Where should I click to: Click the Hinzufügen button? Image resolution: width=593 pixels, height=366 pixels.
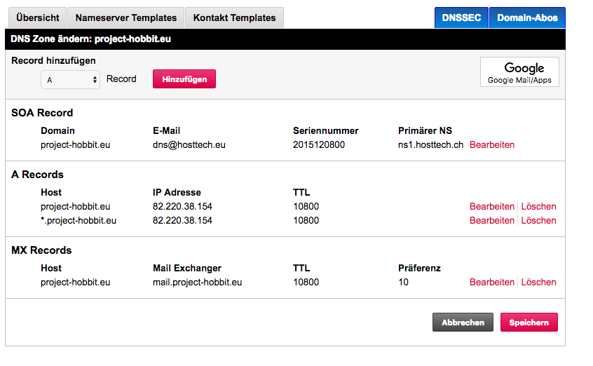click(x=184, y=79)
